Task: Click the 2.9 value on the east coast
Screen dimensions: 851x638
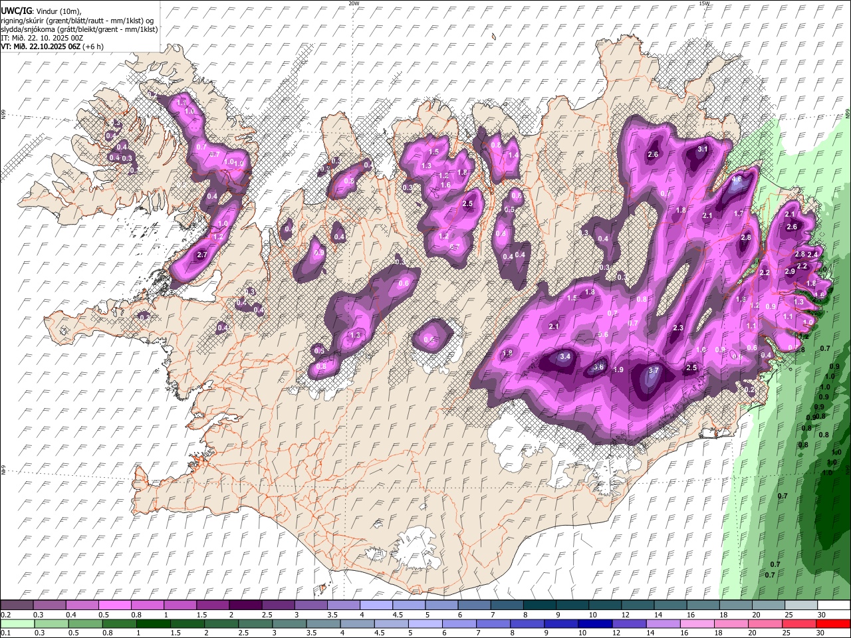Action: pos(790,272)
